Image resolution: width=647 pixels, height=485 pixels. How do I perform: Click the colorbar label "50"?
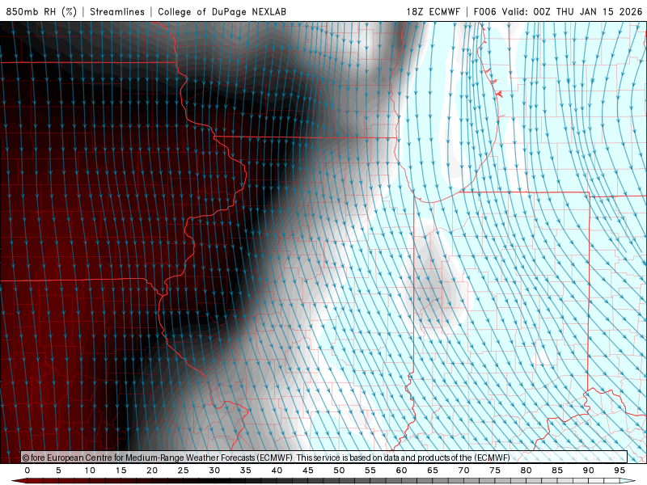[x=339, y=470]
